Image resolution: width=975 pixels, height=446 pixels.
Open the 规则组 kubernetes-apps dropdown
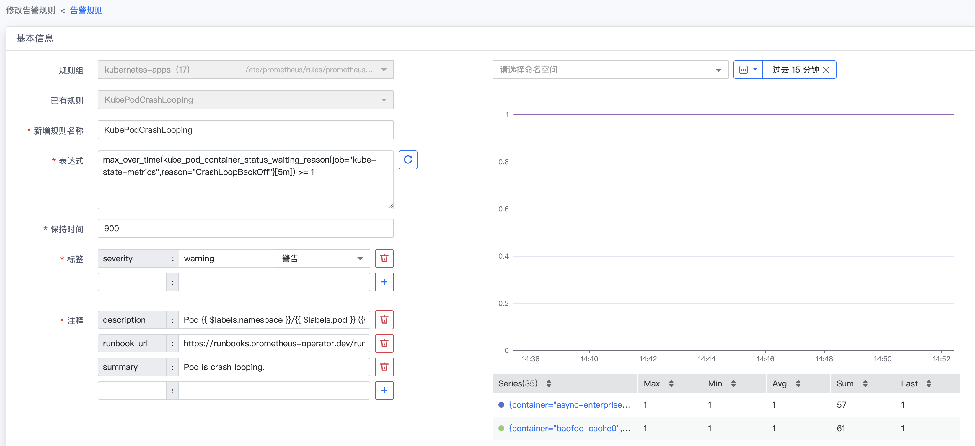(x=246, y=70)
